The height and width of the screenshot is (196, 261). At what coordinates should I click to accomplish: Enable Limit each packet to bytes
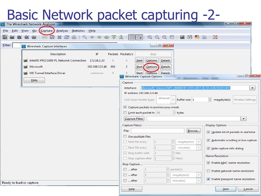[125, 113]
